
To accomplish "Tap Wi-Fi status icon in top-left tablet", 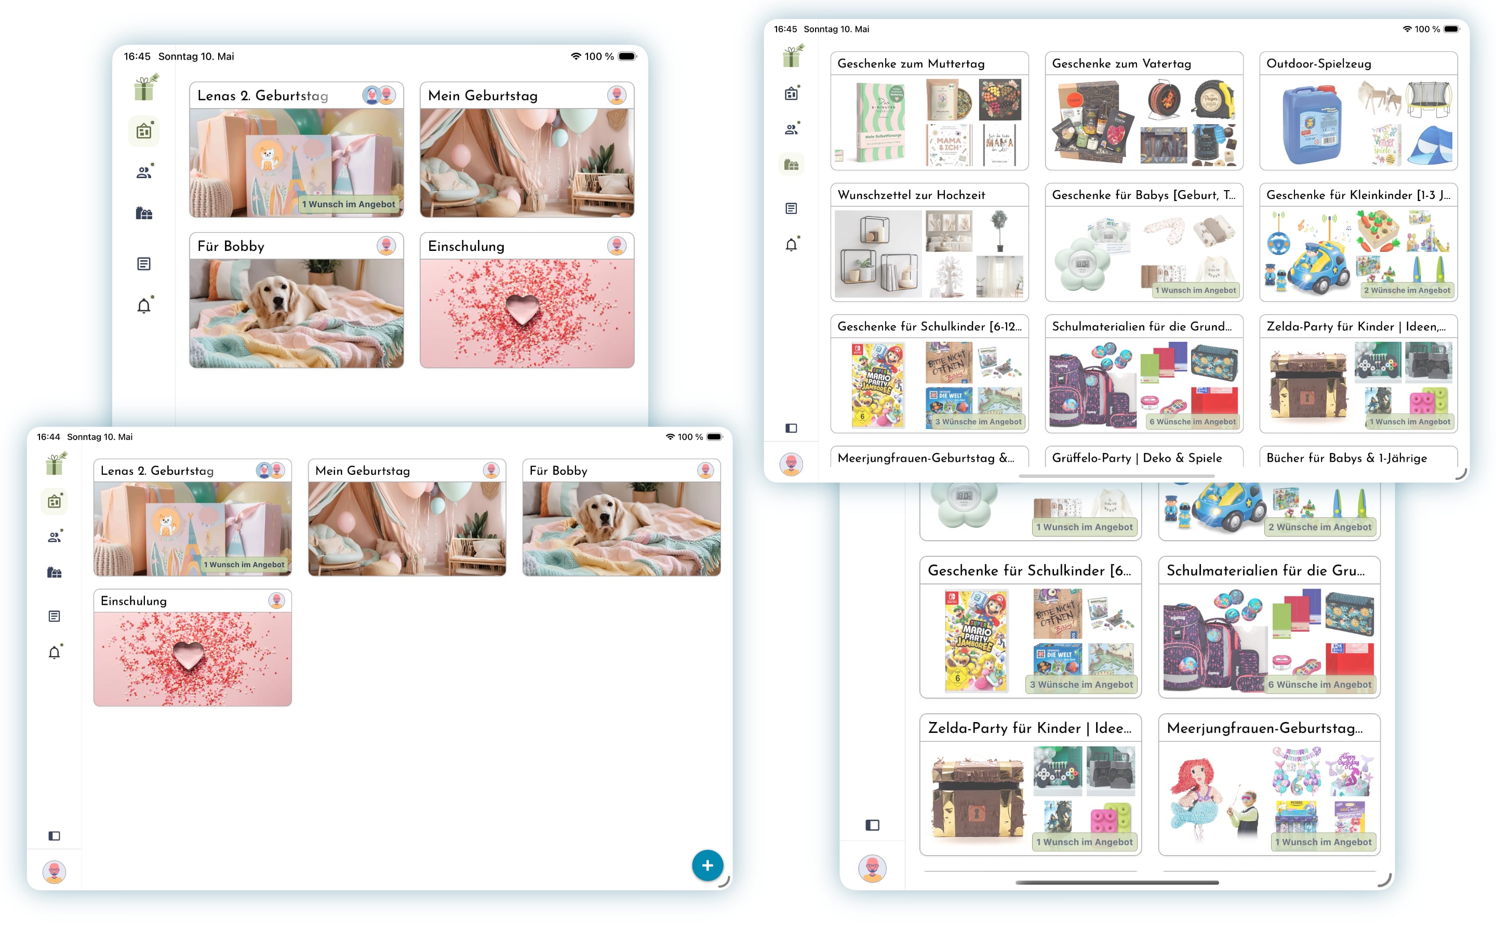I will (x=576, y=56).
